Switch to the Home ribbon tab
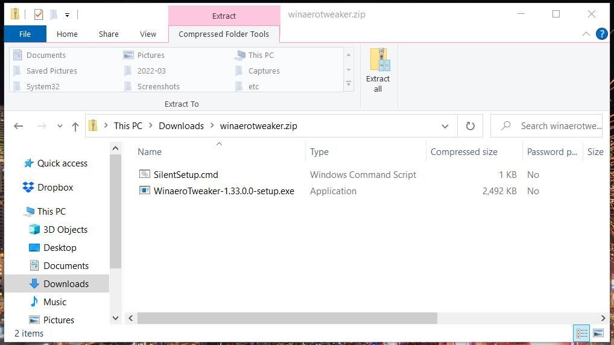 [67, 34]
